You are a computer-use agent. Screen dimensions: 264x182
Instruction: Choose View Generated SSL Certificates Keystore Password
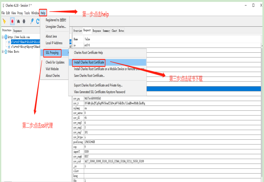pyautogui.click(x=100, y=92)
